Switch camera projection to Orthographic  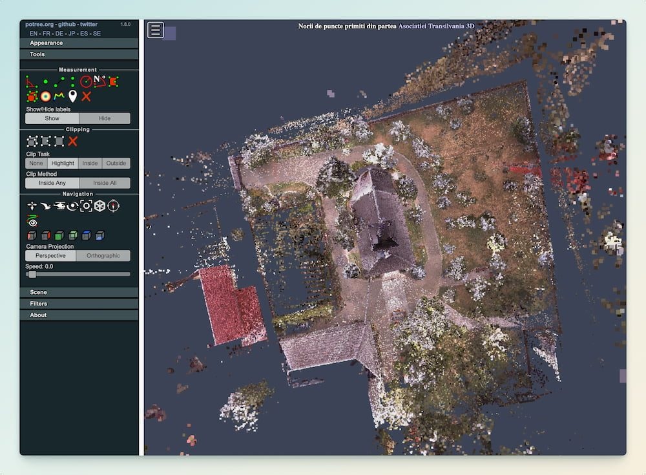[103, 256]
